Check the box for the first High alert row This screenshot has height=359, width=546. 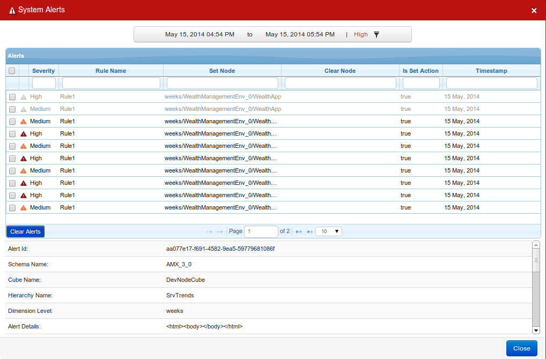[12, 97]
